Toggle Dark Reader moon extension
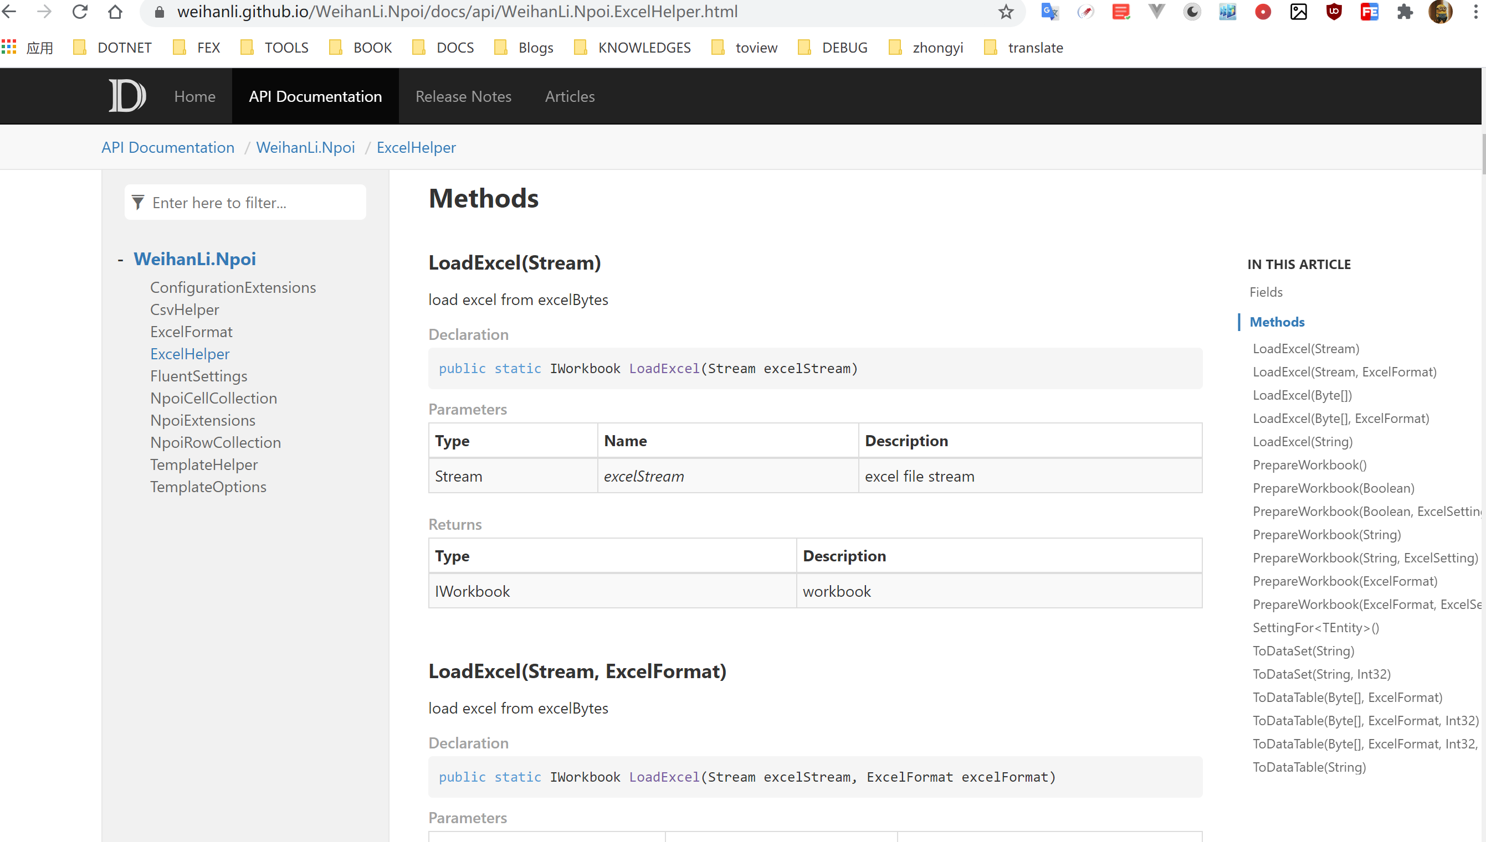 click(1191, 12)
